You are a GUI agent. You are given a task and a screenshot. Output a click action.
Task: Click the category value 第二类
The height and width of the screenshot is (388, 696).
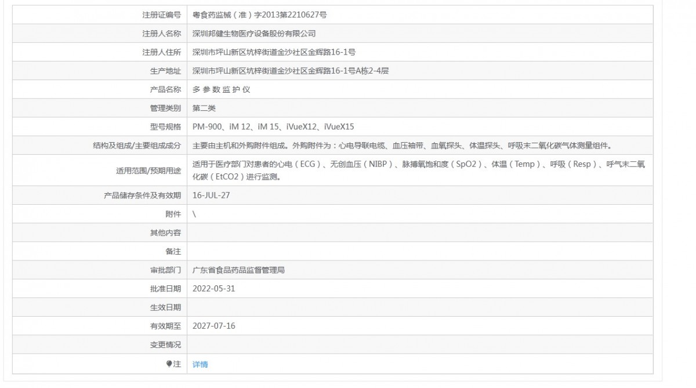[x=204, y=108]
